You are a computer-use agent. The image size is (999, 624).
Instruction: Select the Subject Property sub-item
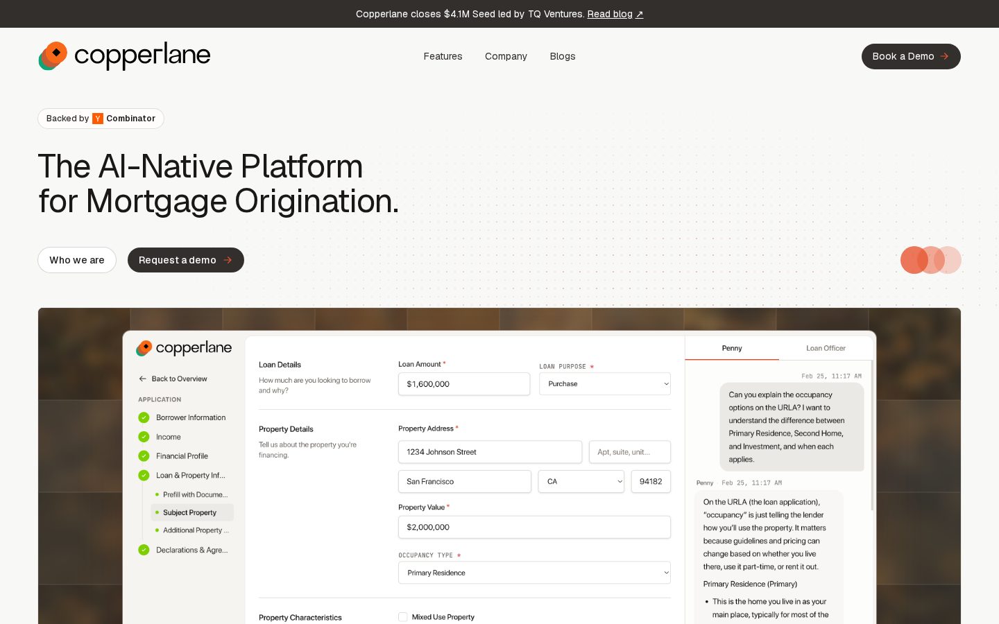click(x=192, y=512)
